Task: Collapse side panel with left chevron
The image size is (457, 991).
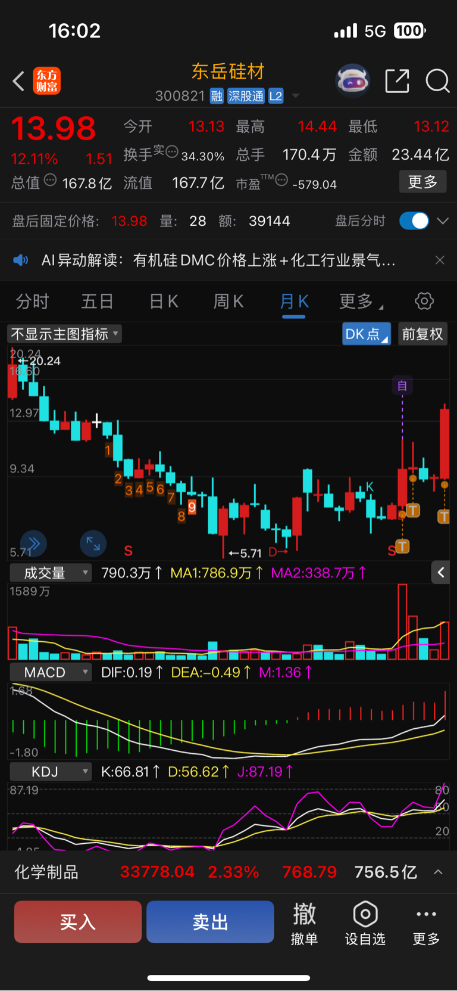Action: 440,573
